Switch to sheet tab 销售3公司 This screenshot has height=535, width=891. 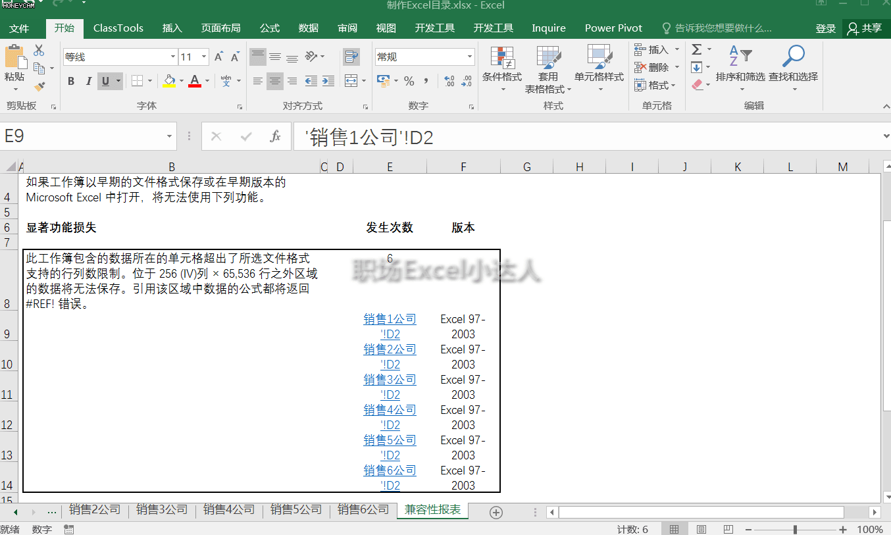162,509
